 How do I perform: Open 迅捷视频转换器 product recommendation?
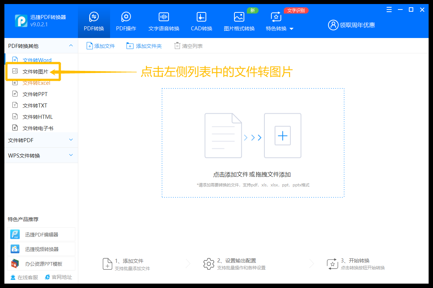[x=41, y=249]
